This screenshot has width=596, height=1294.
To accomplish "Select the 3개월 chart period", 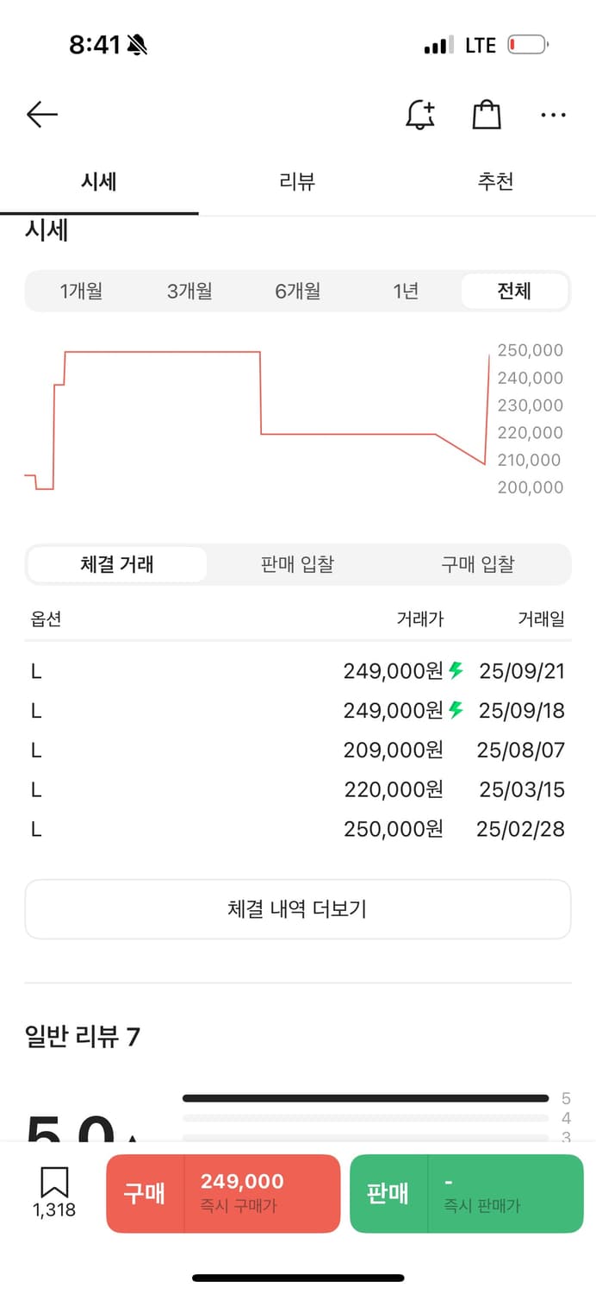I will pos(189,292).
